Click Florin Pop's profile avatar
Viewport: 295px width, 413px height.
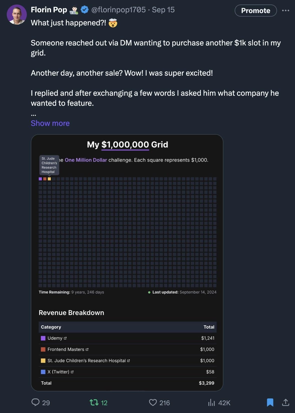[17, 15]
